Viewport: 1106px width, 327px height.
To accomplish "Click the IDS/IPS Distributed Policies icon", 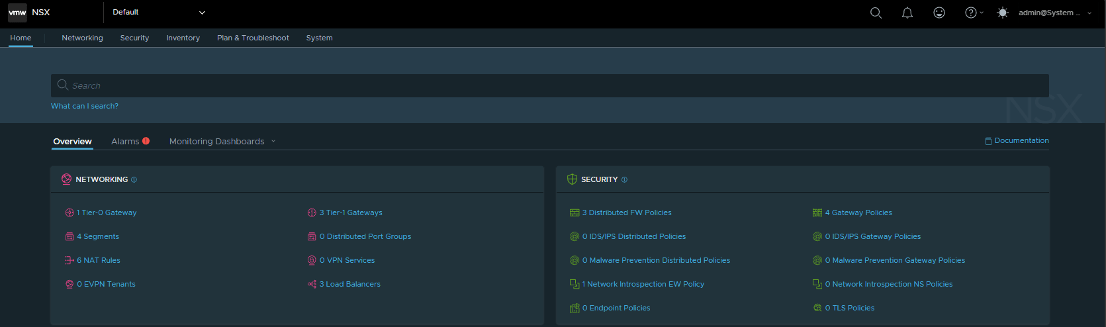I will pos(575,236).
